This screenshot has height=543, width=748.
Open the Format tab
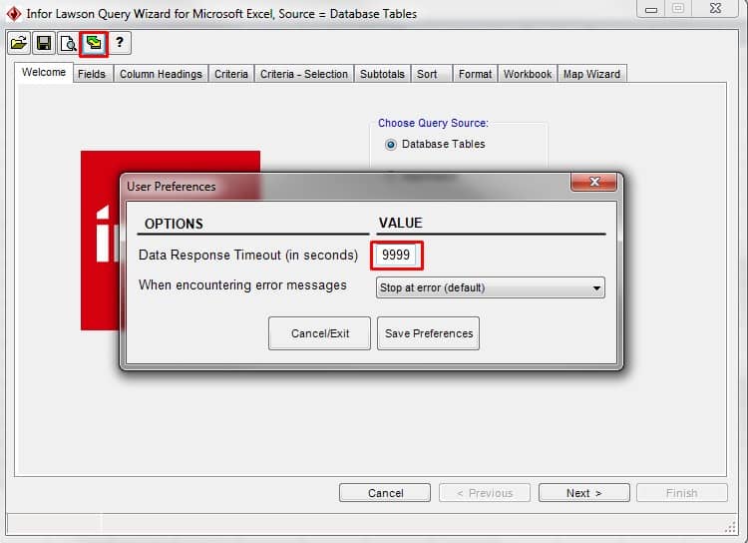pos(475,74)
